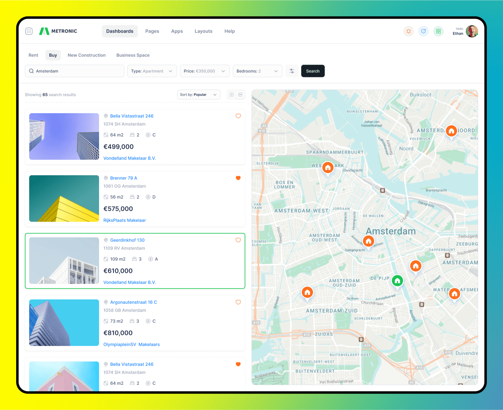Open the notifications bell icon
Image resolution: width=503 pixels, height=410 pixels.
coord(409,31)
